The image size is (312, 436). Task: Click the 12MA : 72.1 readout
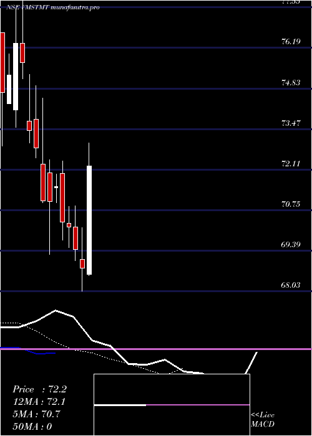[39, 402]
